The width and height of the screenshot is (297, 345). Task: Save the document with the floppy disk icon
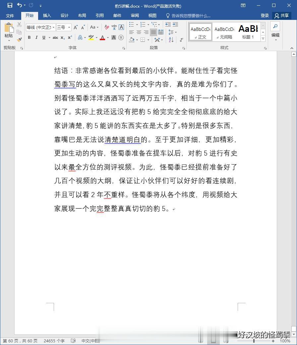(x=10, y=5)
